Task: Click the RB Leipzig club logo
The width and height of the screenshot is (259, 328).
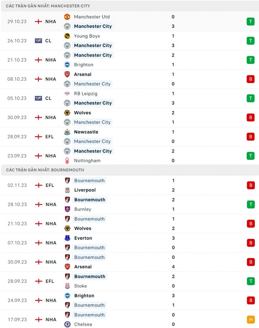Action: 67,93
